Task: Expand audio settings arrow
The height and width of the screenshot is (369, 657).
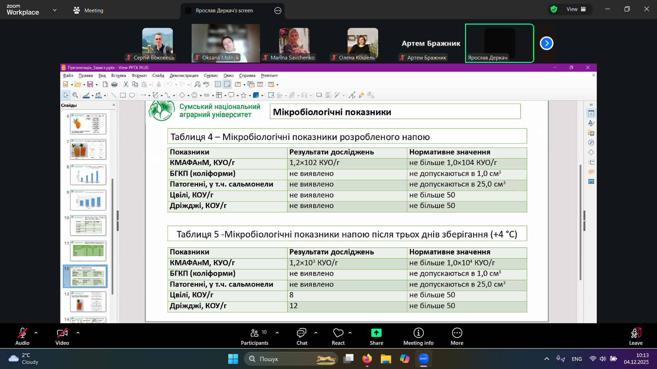Action: [x=36, y=332]
